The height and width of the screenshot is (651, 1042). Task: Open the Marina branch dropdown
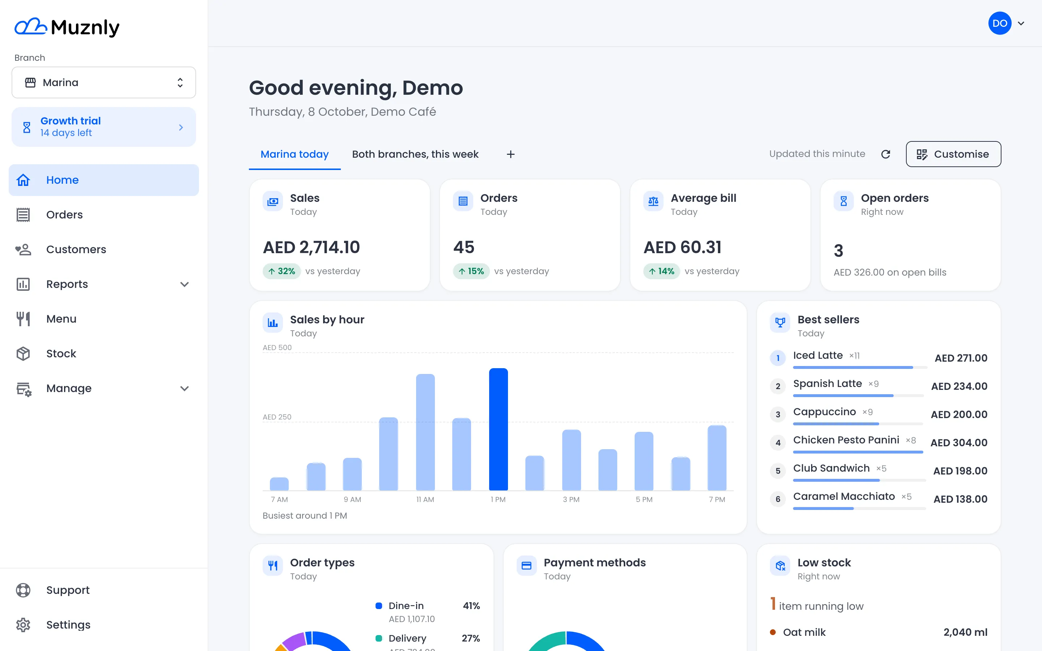[x=104, y=82]
